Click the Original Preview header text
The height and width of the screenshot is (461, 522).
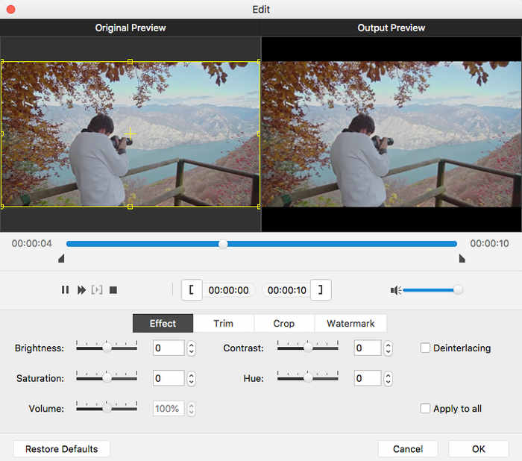130,28
